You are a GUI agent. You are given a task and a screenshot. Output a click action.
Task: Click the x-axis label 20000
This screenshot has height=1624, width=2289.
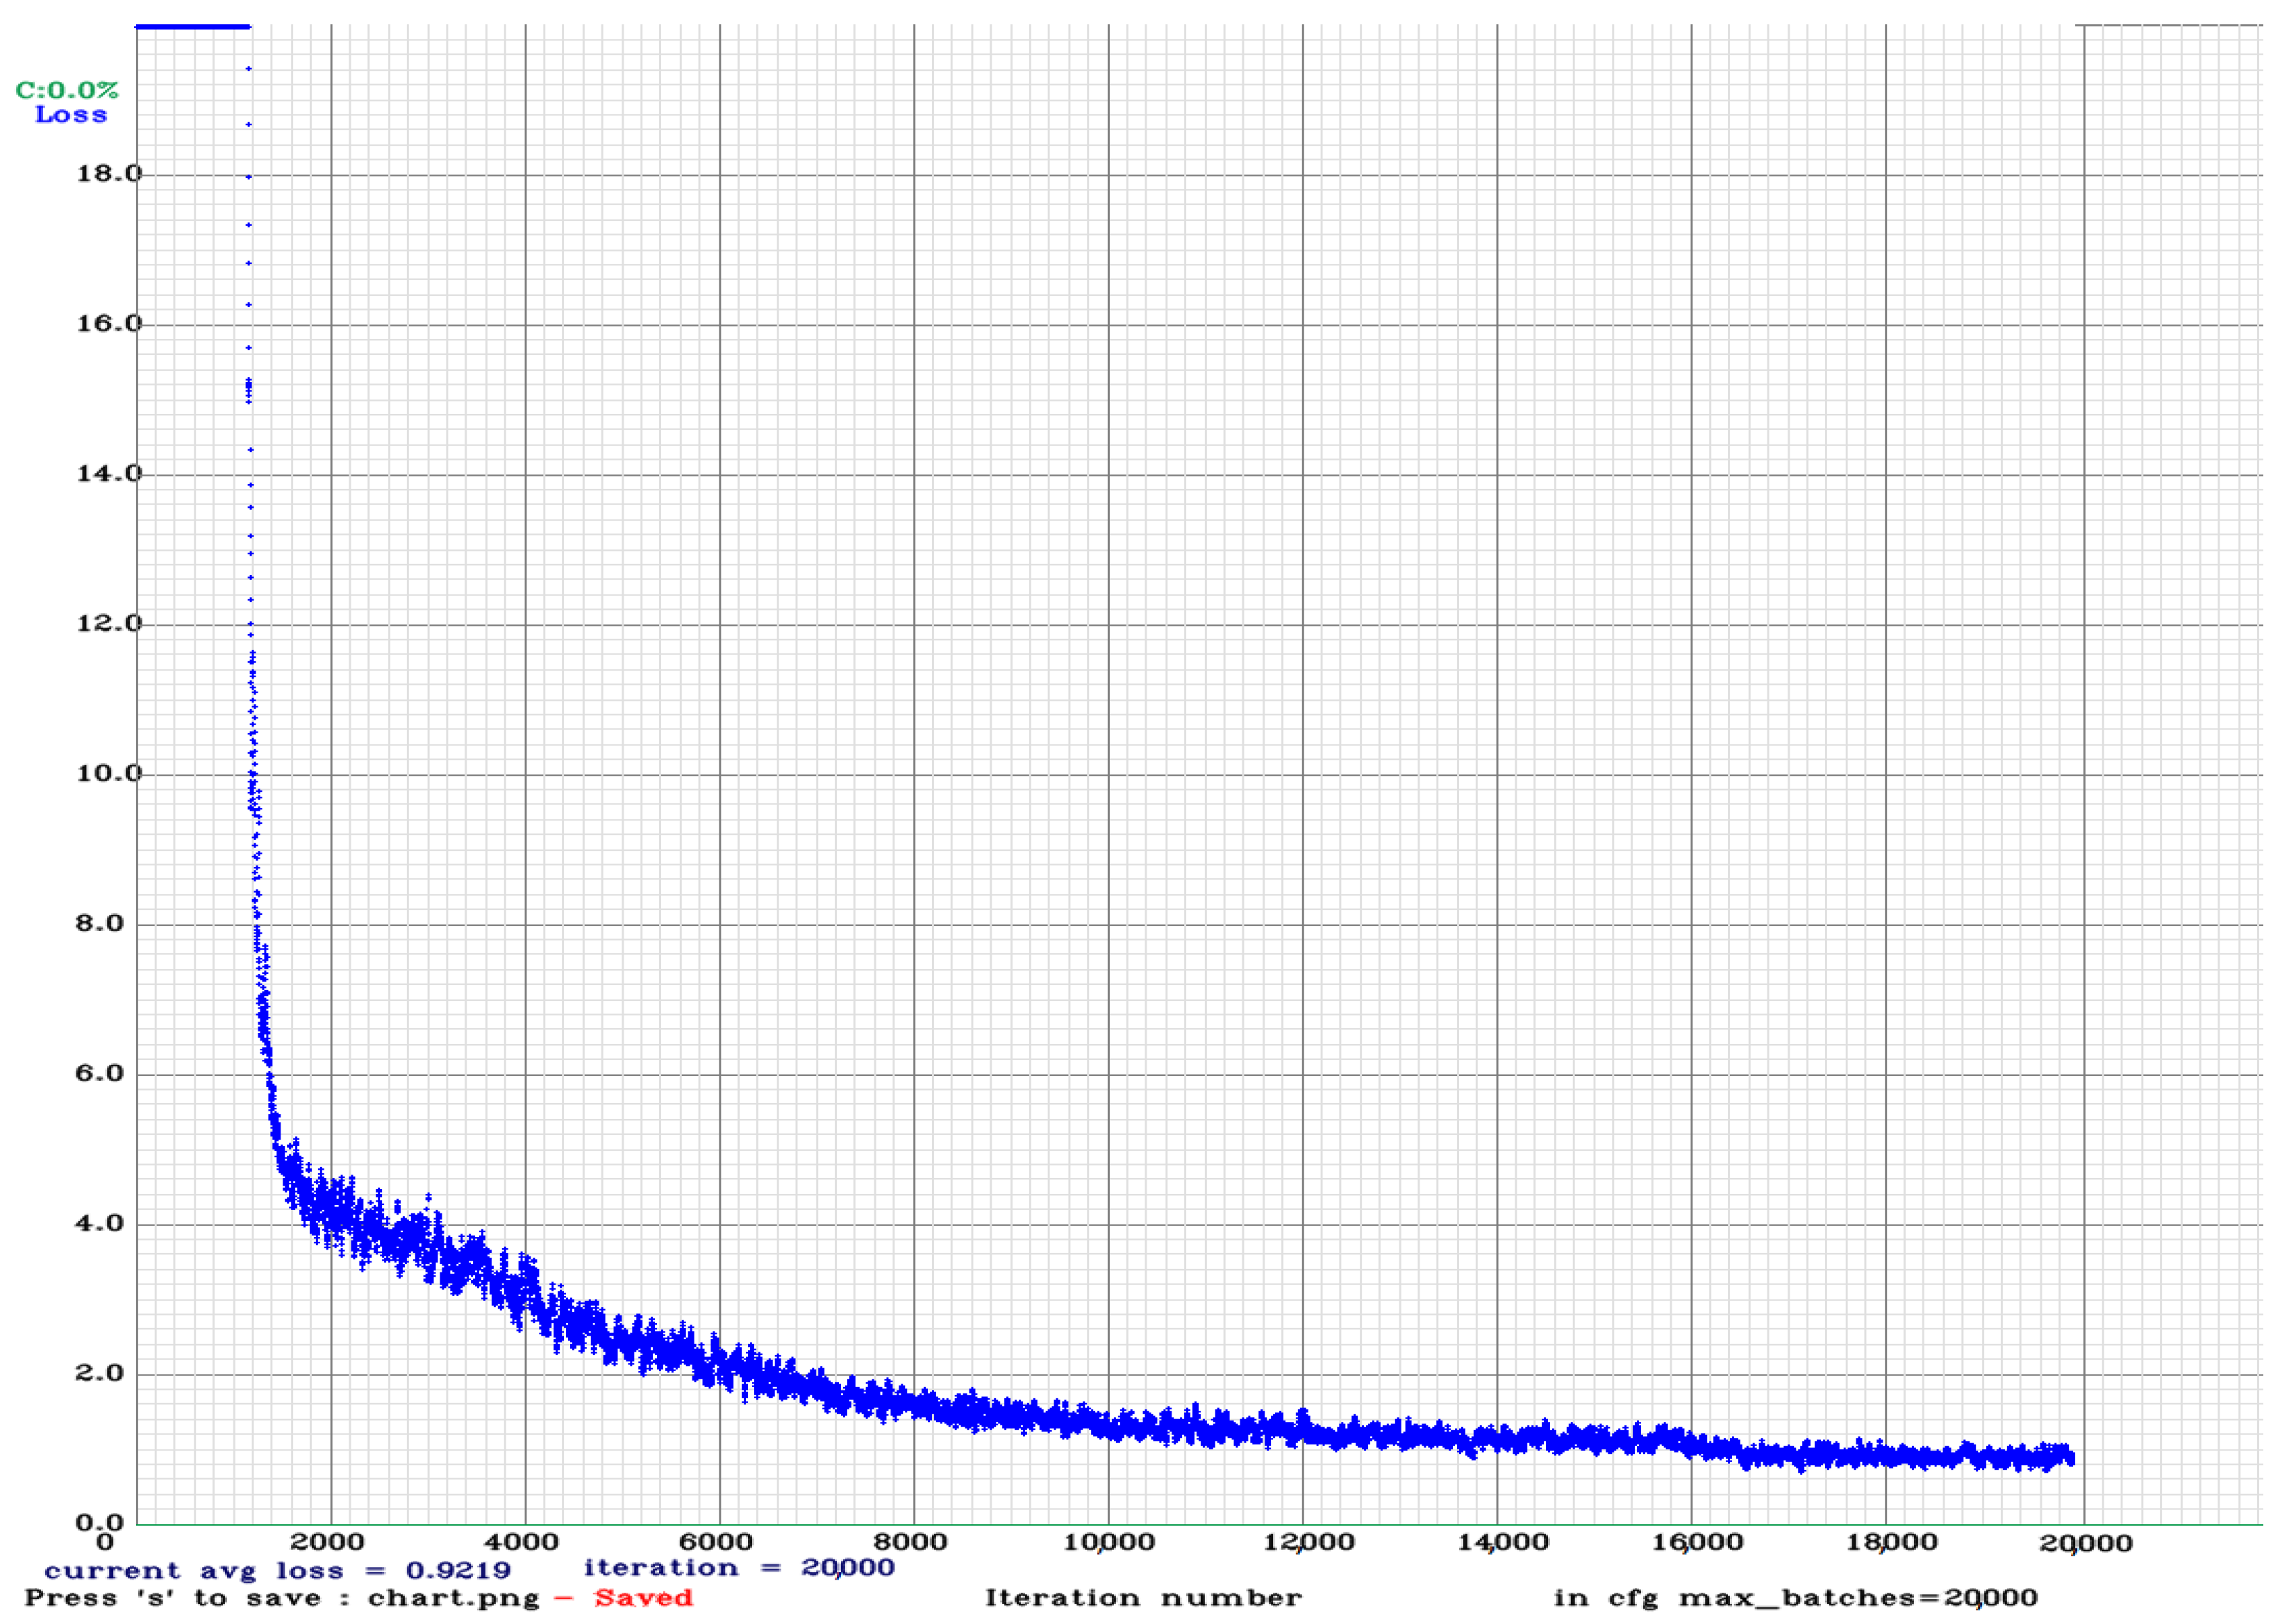[x=2085, y=1544]
